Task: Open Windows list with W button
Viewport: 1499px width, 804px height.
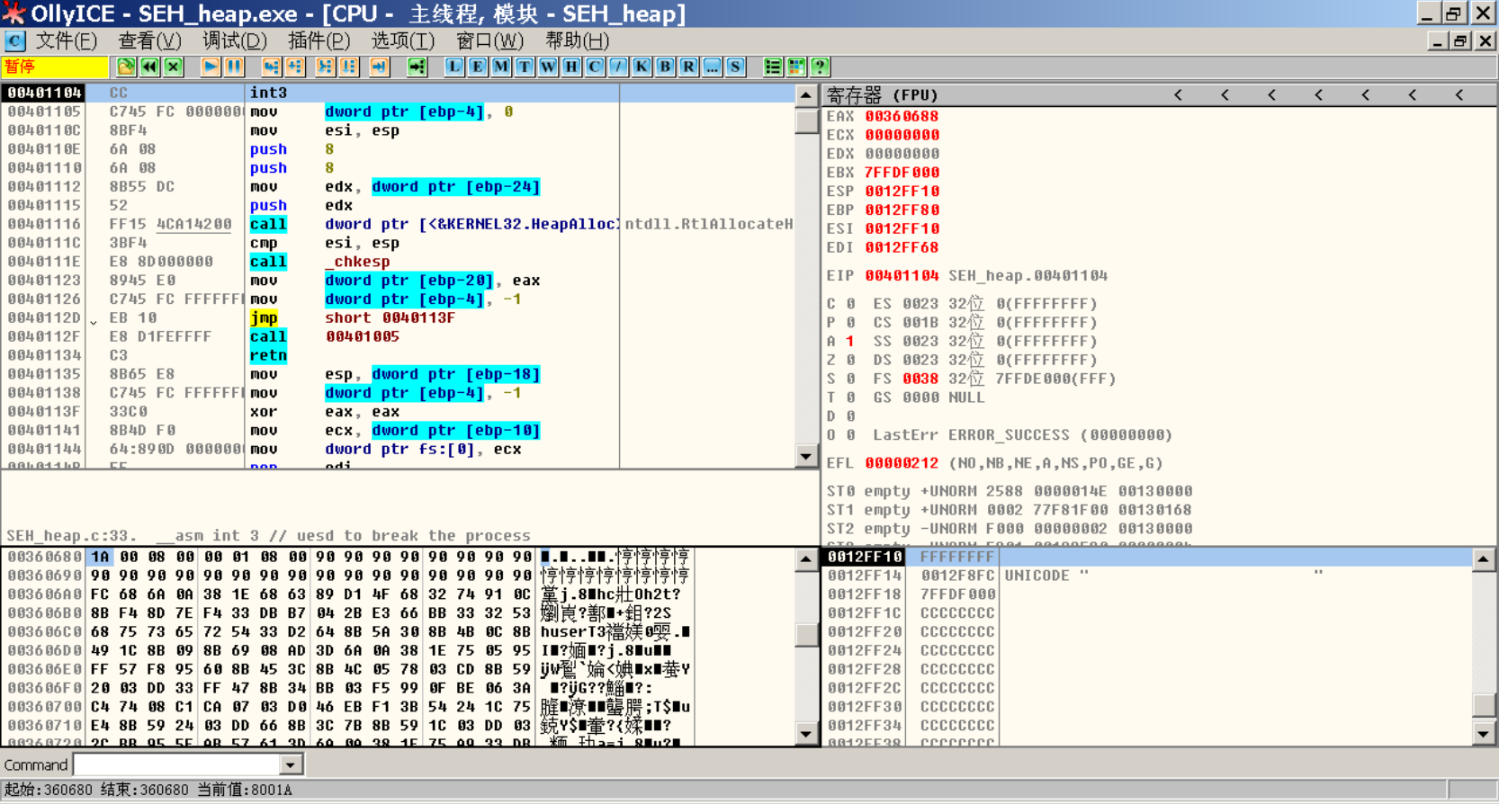Action: [x=548, y=67]
